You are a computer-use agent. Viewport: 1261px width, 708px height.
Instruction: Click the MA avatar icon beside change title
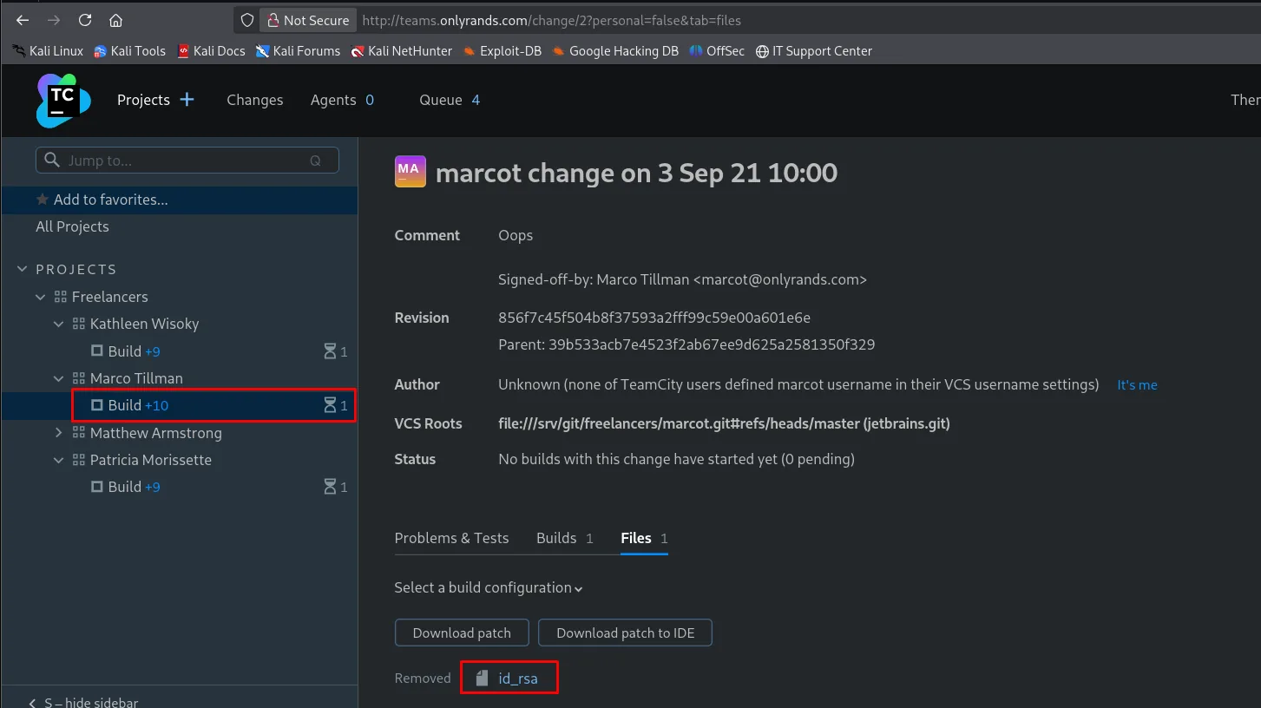(x=410, y=172)
